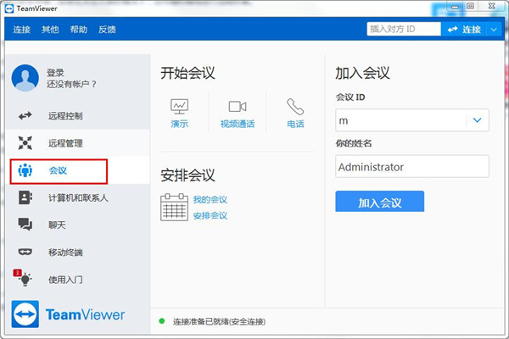Image resolution: width=509 pixels, height=339 pixels.
Task: Click the TeamViewer title bar logo icon
Action: (x=9, y=8)
